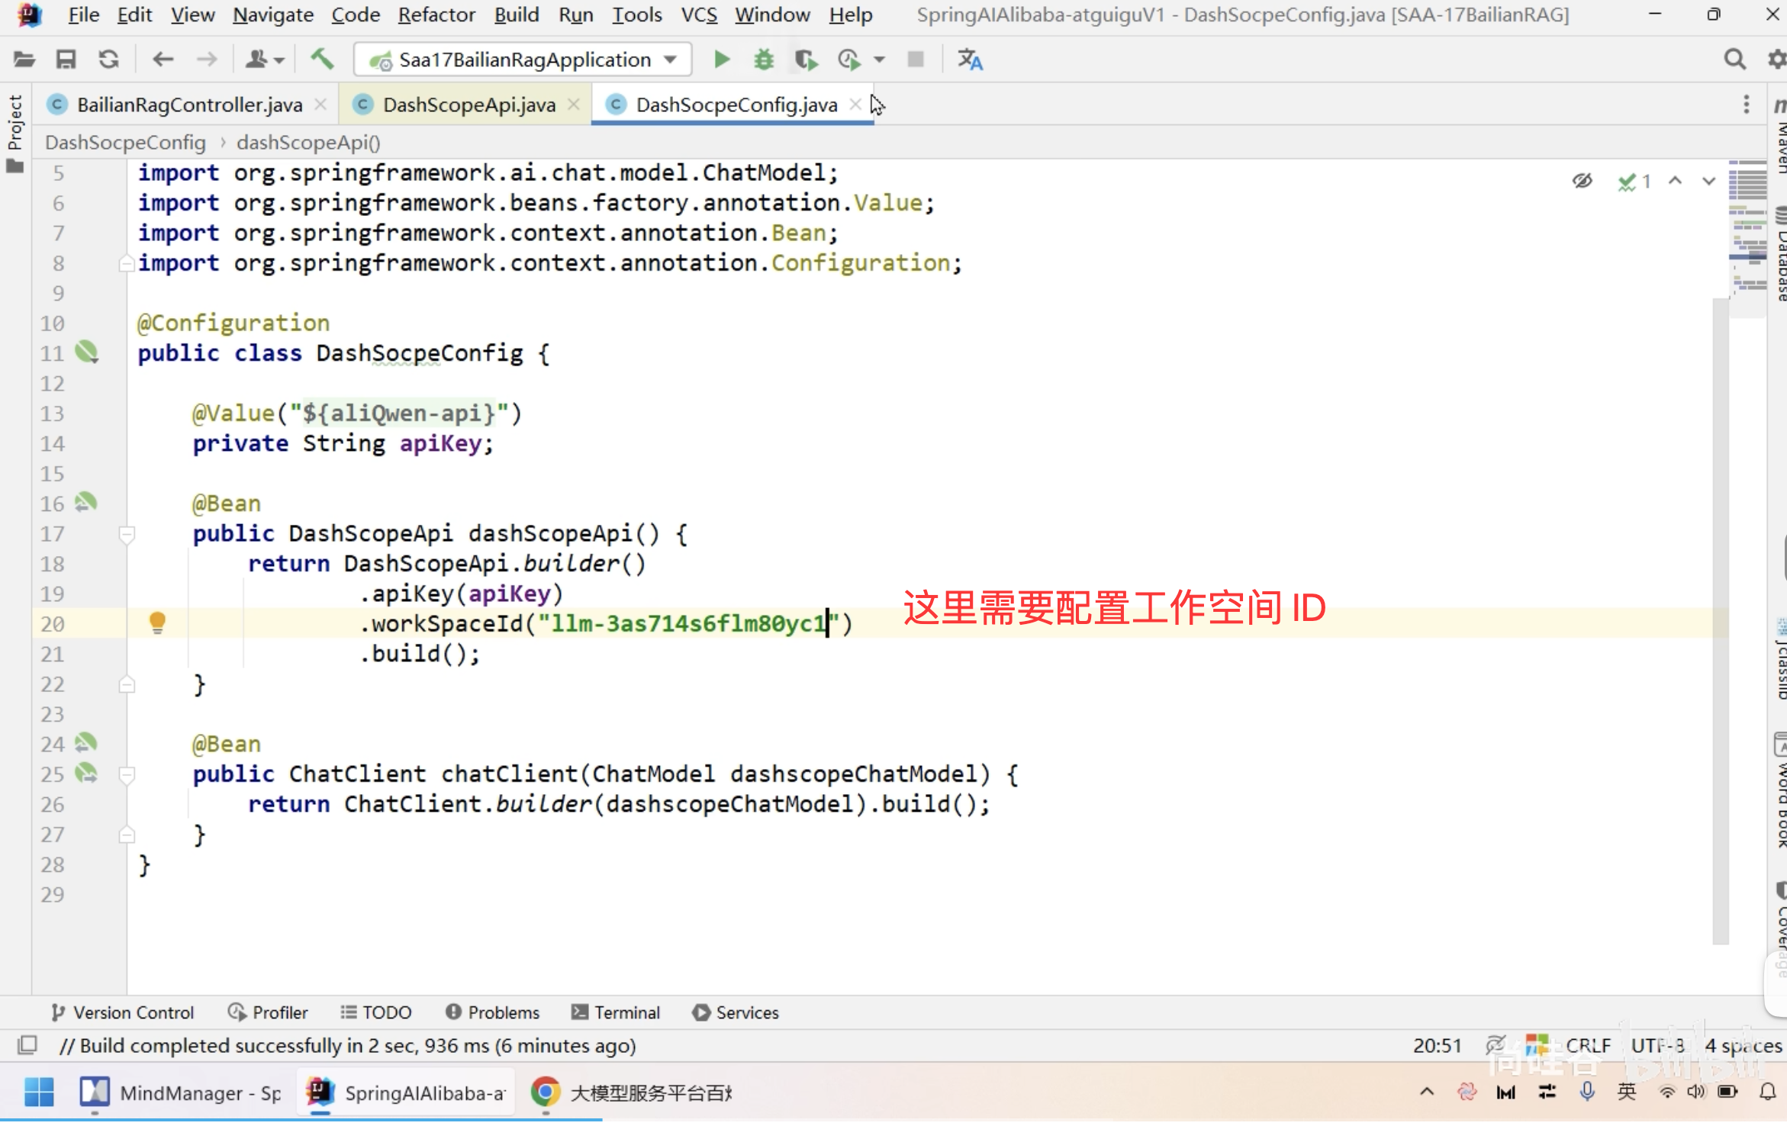
Task: Click the yellow intention lightbulb on line 20
Action: click(157, 623)
